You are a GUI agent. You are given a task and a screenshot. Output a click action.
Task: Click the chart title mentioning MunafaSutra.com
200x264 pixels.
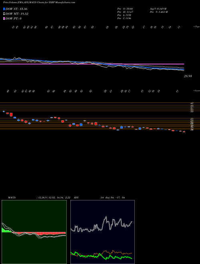(x=39, y=2)
